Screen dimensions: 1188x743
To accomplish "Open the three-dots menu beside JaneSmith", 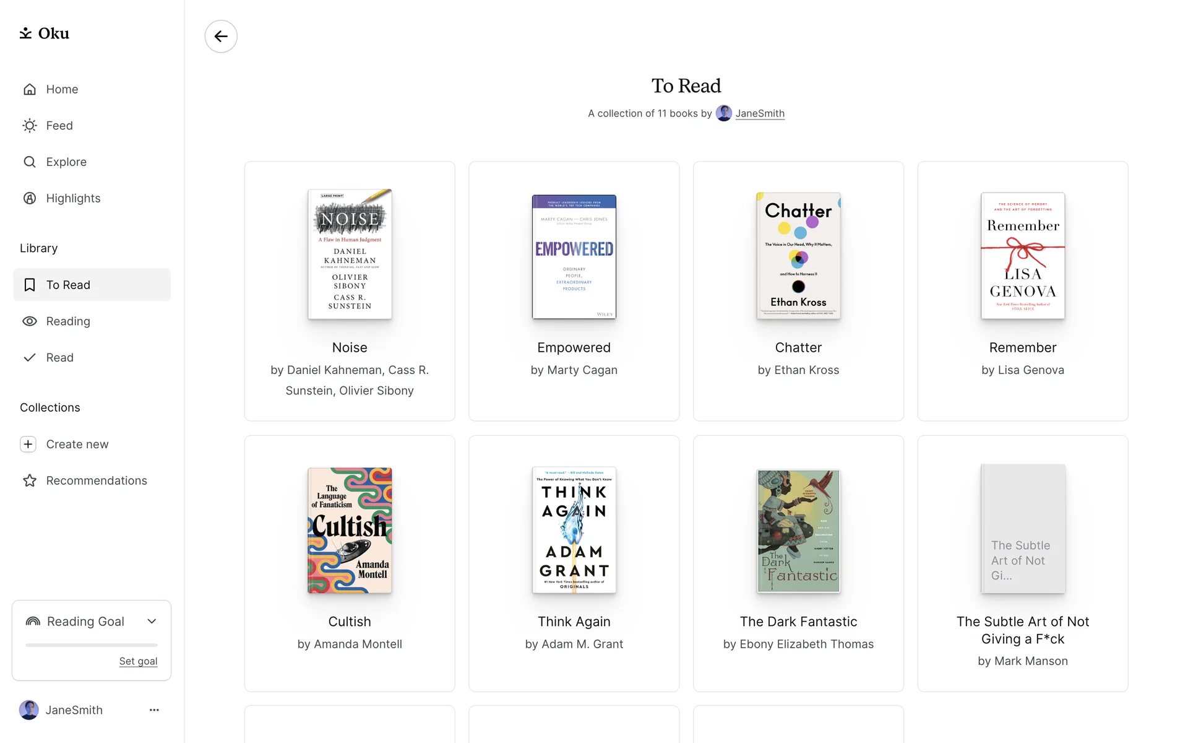I will [x=154, y=710].
